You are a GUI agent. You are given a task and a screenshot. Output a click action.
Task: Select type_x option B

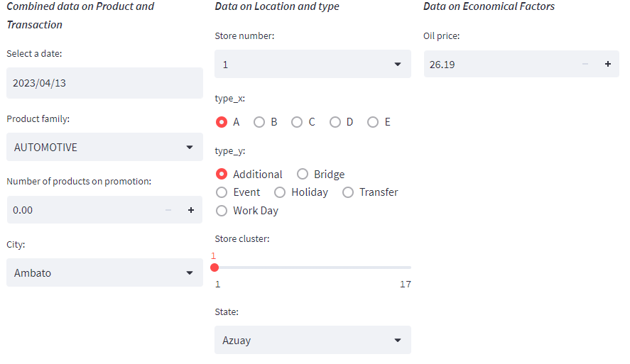[259, 122]
